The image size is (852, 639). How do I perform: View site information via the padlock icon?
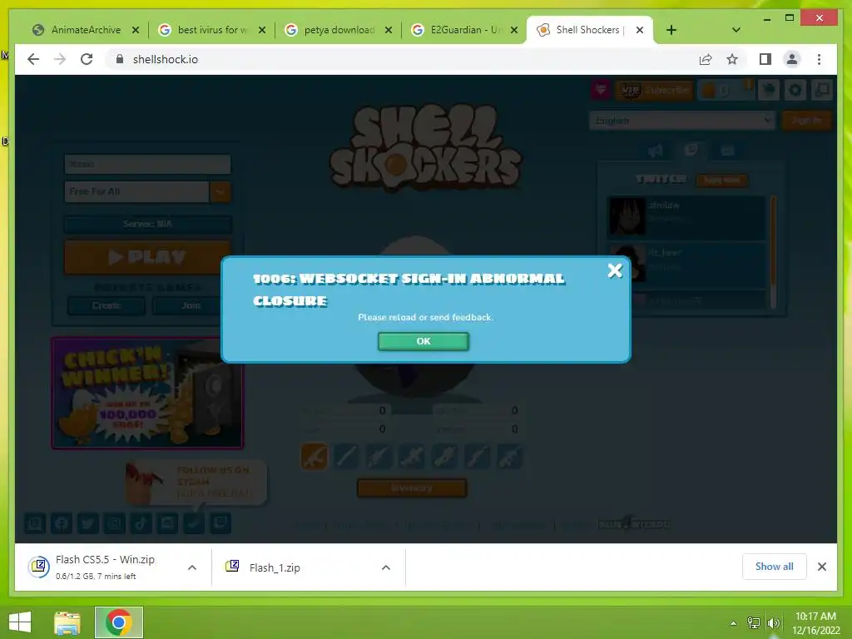point(120,59)
